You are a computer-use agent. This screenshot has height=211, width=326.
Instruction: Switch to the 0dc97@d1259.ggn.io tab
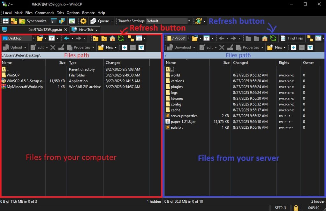coord(35,30)
